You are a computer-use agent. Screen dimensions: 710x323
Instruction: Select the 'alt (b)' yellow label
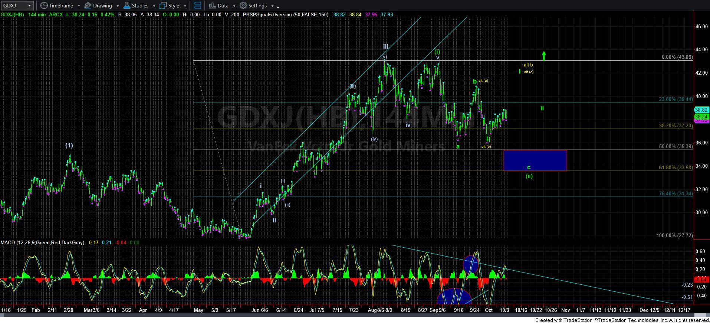pyautogui.click(x=486, y=147)
